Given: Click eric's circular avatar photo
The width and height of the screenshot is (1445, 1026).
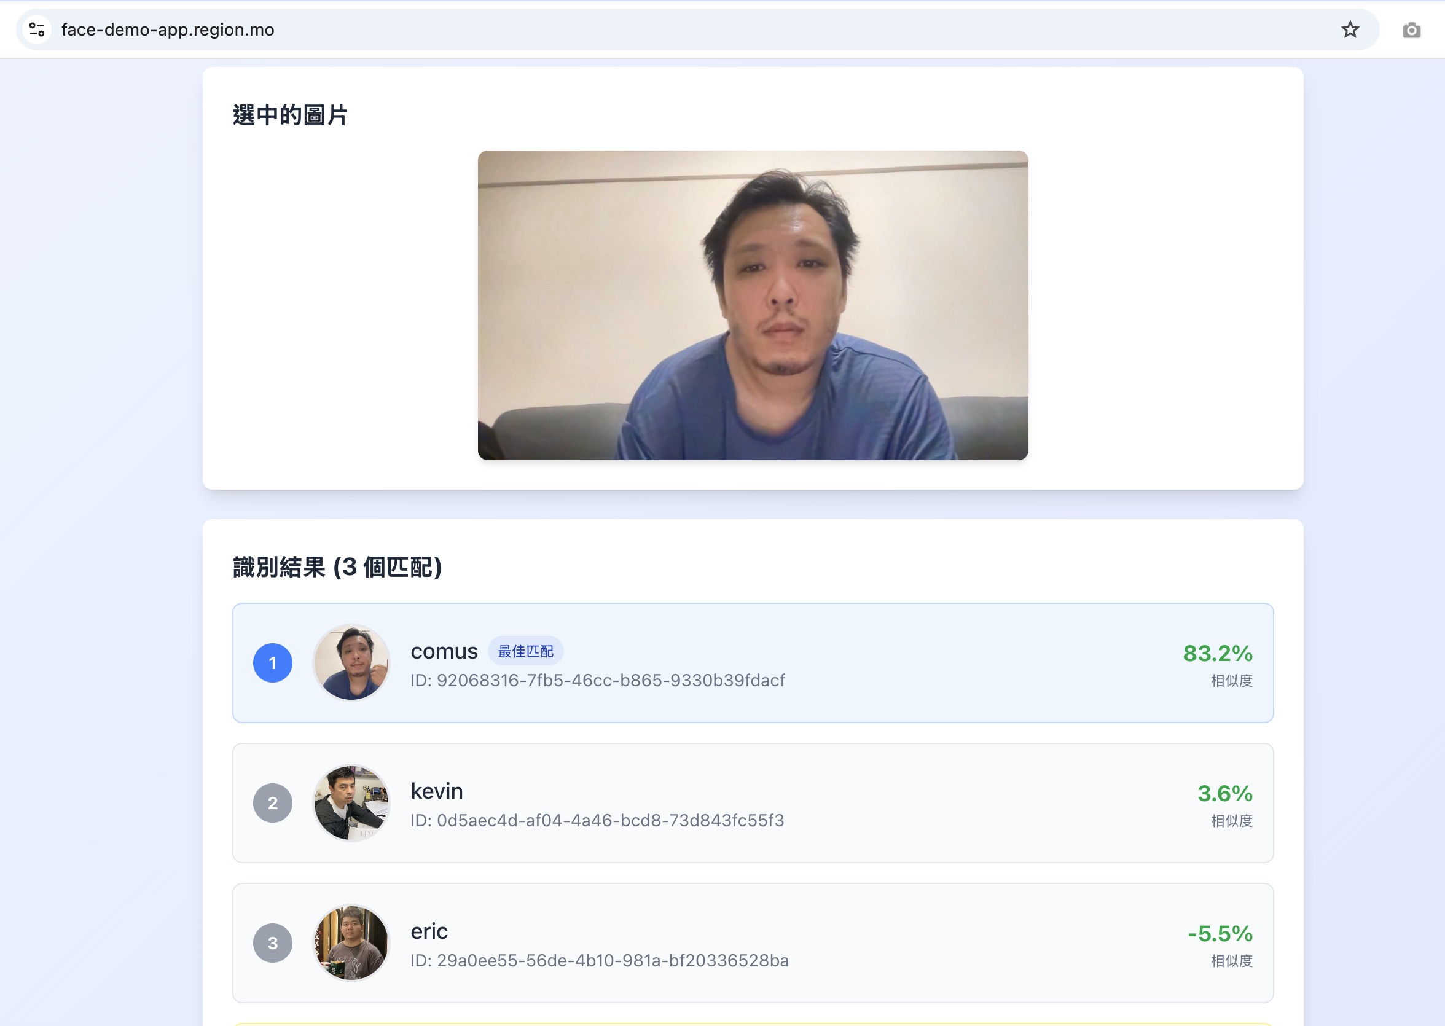Looking at the screenshot, I should pos(352,942).
